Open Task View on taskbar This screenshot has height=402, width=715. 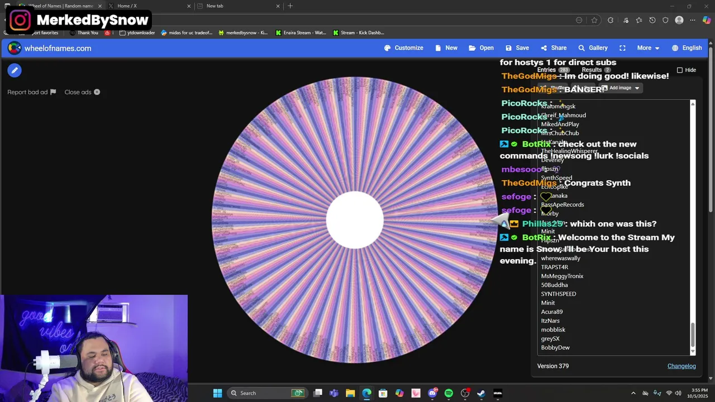318,393
